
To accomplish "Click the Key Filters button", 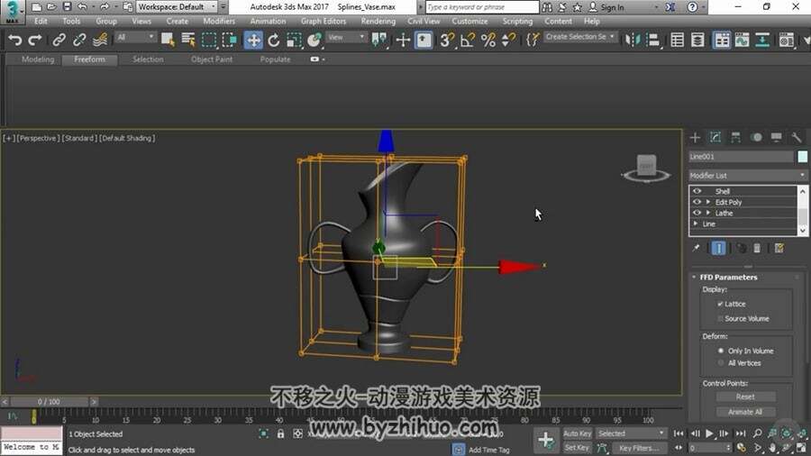I will pyautogui.click(x=638, y=448).
